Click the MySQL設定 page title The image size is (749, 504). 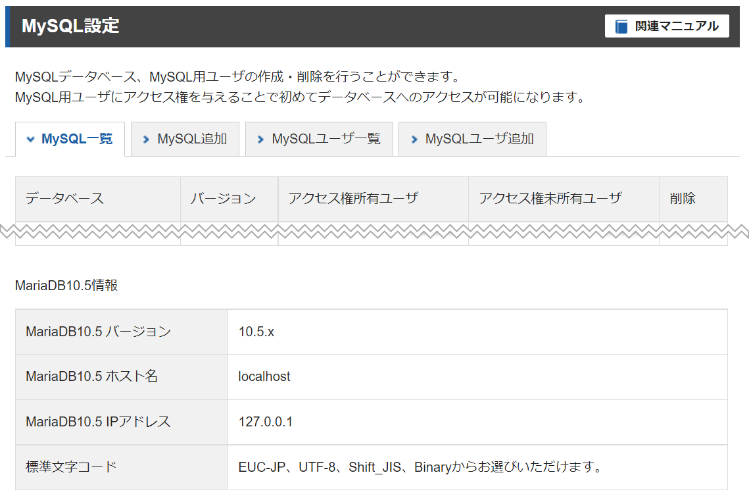[71, 26]
